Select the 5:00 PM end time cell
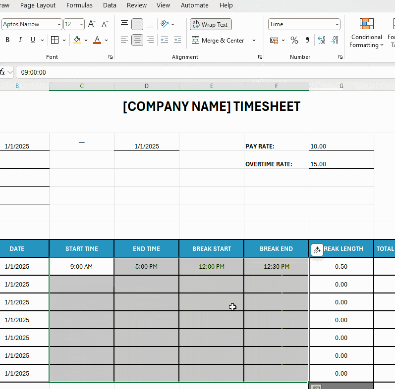The width and height of the screenshot is (395, 389). pos(147,266)
